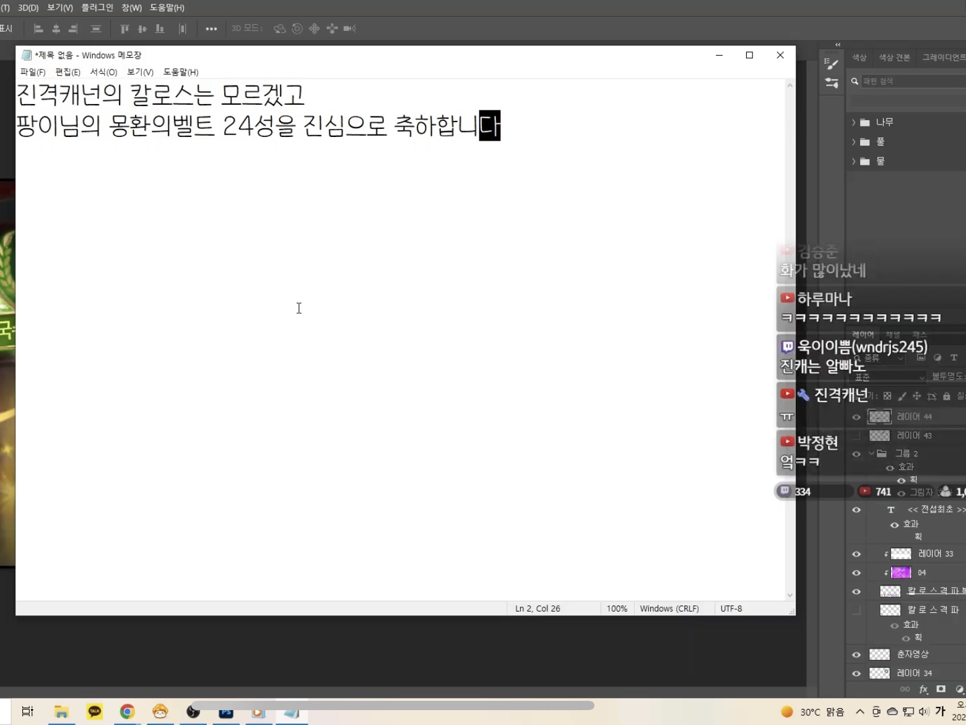Open Notepad 보기(V) menu
966x725 pixels.
click(140, 72)
